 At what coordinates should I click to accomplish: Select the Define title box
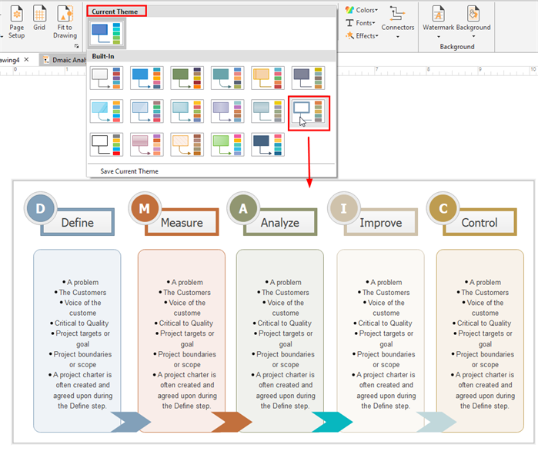point(78,222)
